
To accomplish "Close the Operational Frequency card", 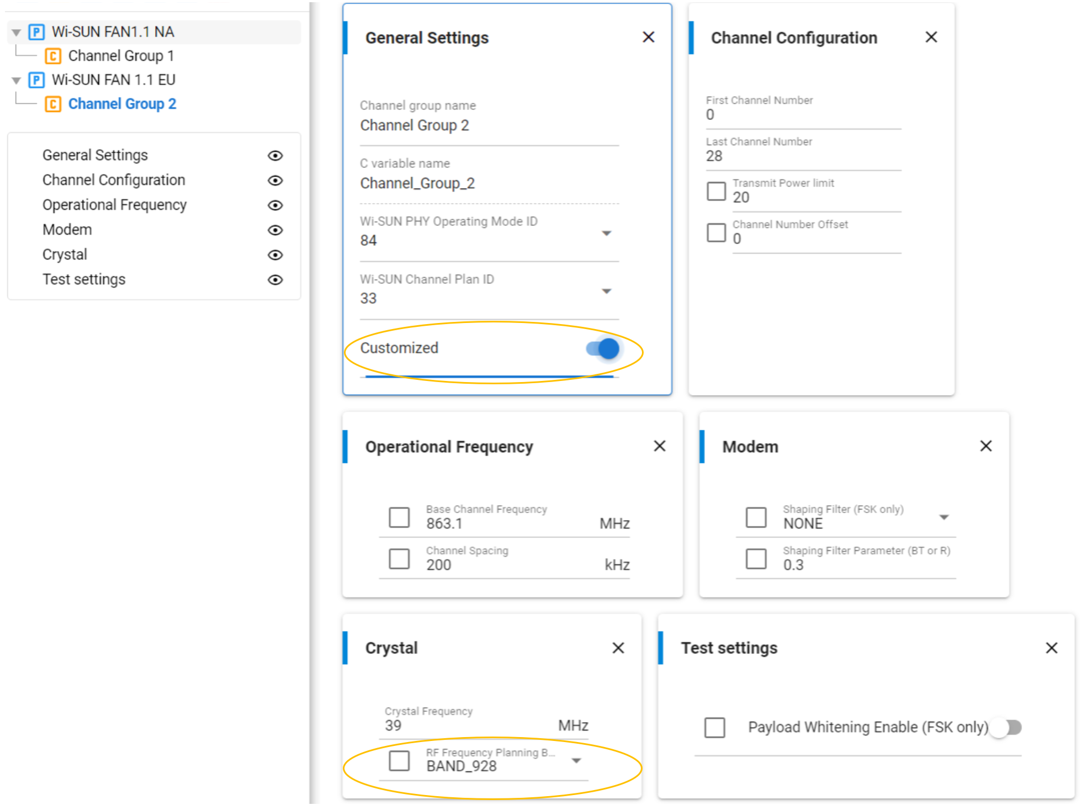I will (660, 446).
